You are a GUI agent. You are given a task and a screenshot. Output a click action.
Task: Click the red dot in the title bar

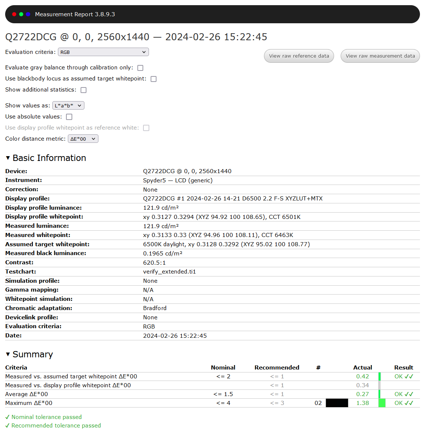click(14, 14)
